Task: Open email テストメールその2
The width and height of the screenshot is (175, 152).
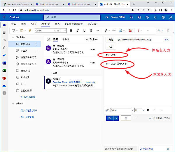Action: tap(73, 49)
